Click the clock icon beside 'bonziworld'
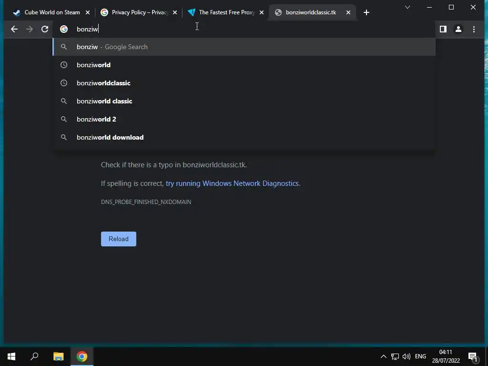 pyautogui.click(x=64, y=65)
